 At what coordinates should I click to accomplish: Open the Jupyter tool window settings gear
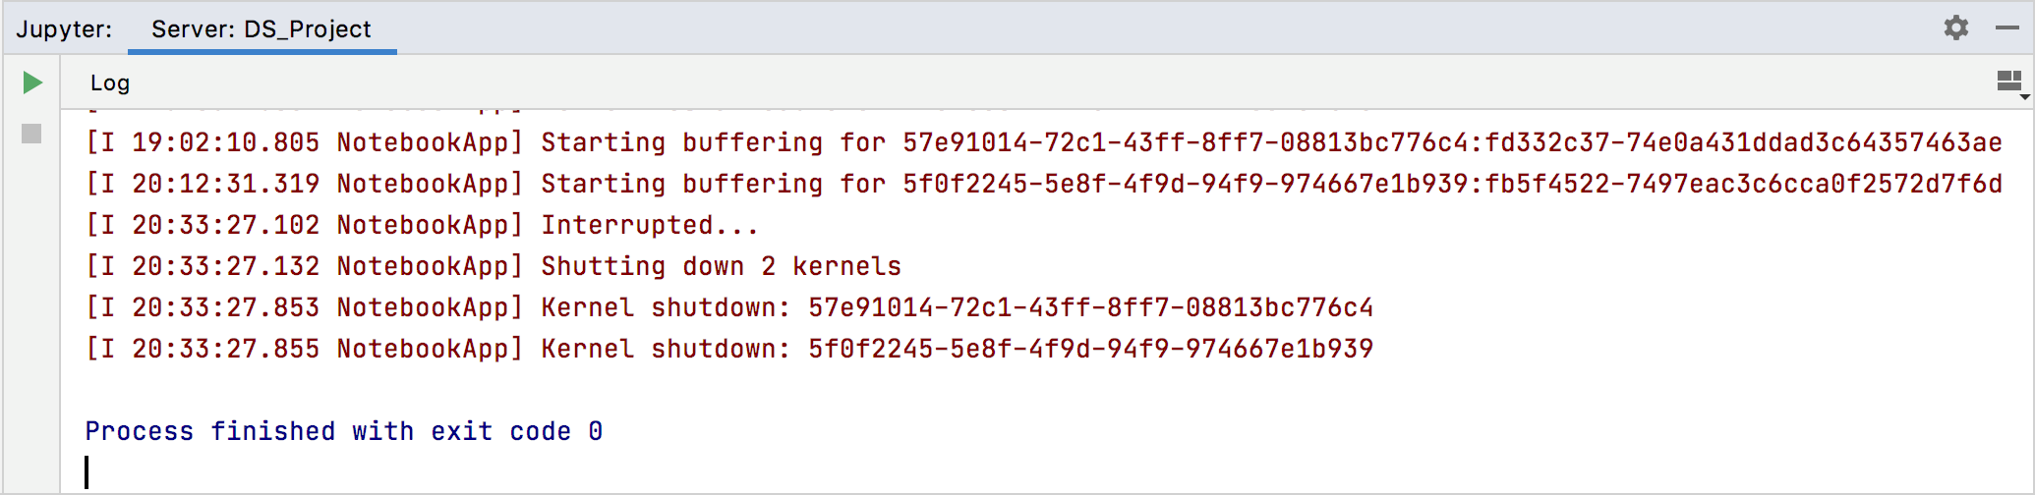(x=1956, y=27)
